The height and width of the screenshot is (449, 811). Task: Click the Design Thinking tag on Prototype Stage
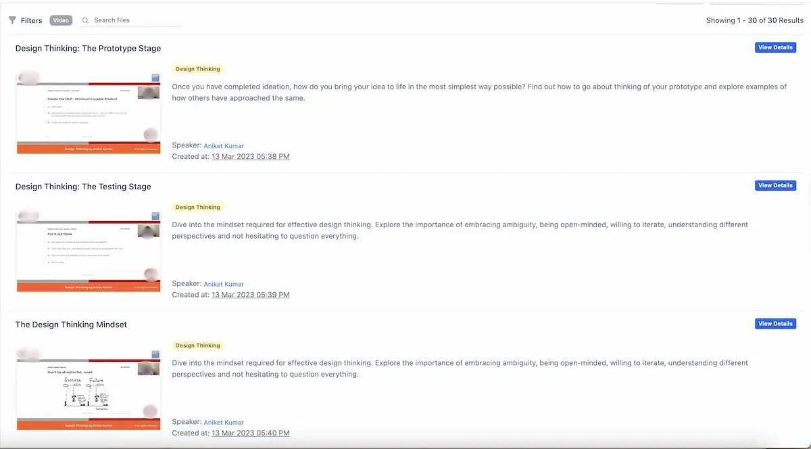point(197,68)
